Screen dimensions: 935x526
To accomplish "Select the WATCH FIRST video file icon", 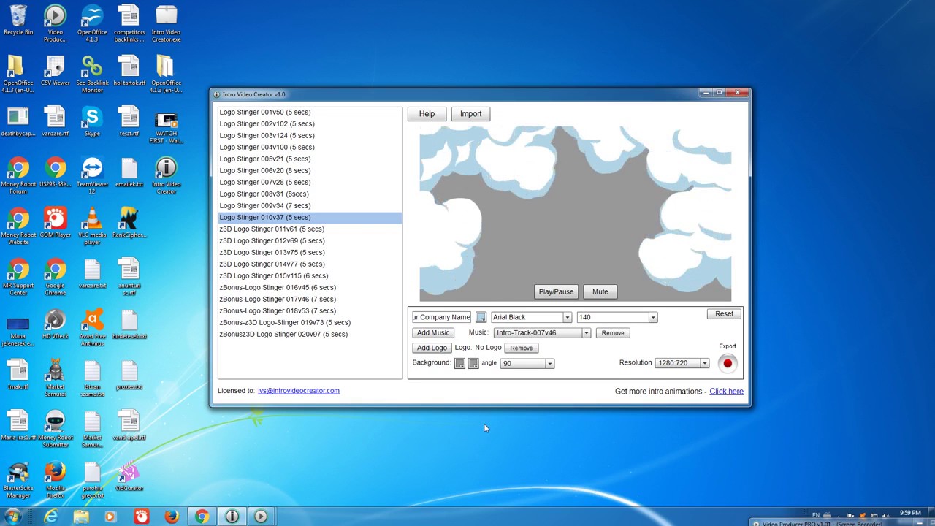I will (167, 128).
